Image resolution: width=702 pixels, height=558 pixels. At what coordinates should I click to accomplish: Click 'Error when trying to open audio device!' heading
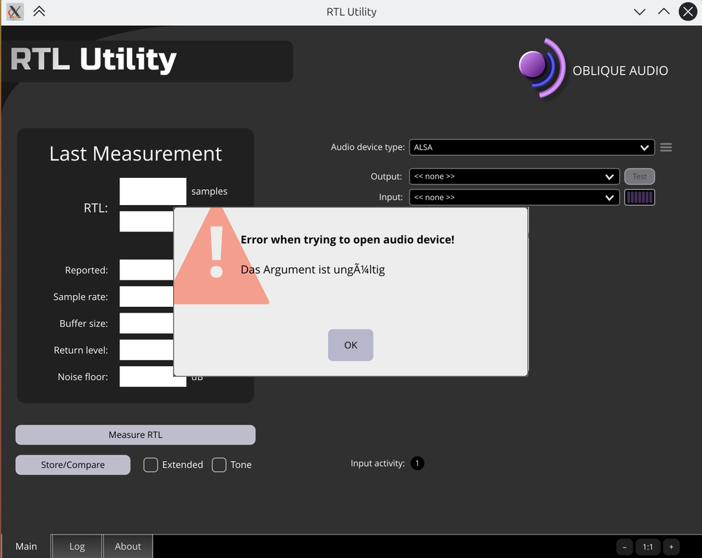[348, 239]
